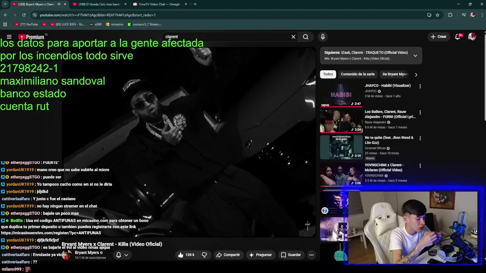Image resolution: width=486 pixels, height=273 pixels.
Task: Open a360 bookmark
Action: click(x=96, y=24)
